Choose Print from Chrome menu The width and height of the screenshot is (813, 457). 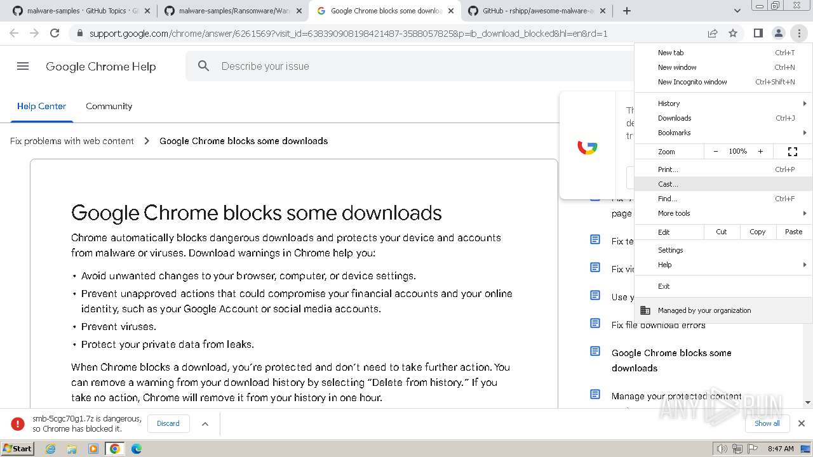[x=723, y=169]
